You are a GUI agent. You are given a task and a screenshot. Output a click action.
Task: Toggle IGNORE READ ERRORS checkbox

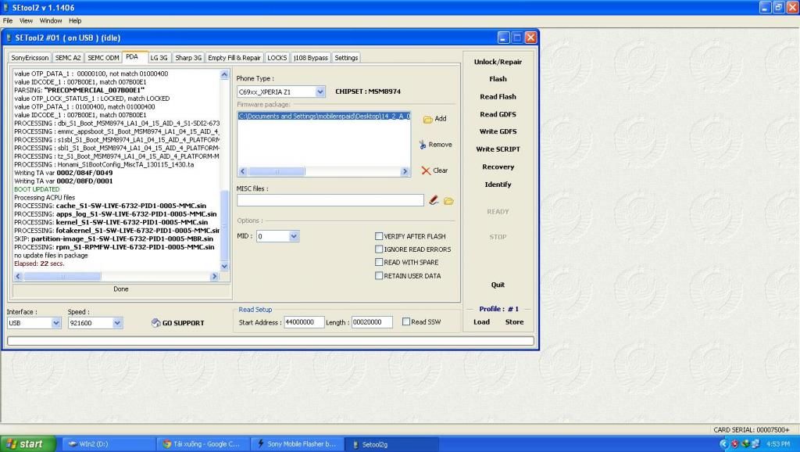point(379,249)
